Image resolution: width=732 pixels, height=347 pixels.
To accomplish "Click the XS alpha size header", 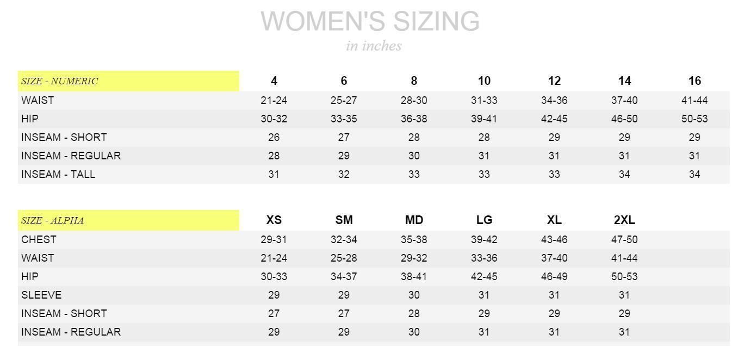I will pyautogui.click(x=274, y=220).
